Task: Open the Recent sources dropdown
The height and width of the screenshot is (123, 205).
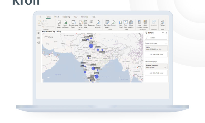Action: (98, 27)
